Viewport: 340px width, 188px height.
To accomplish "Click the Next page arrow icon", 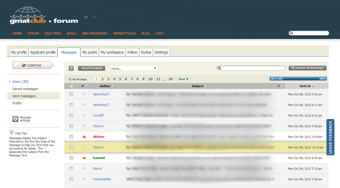I will pyautogui.click(x=187, y=79).
